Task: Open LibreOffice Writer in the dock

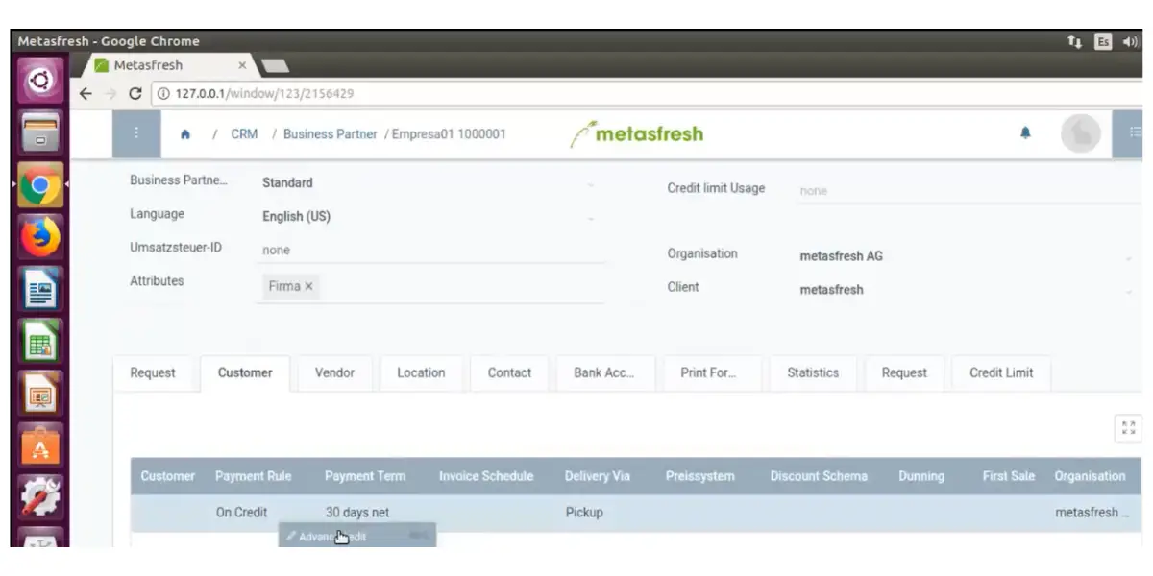Action: tap(40, 288)
